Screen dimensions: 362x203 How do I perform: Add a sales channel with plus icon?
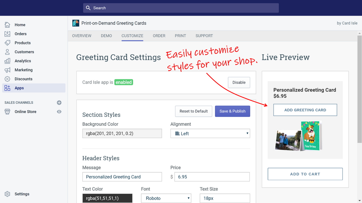point(59,103)
